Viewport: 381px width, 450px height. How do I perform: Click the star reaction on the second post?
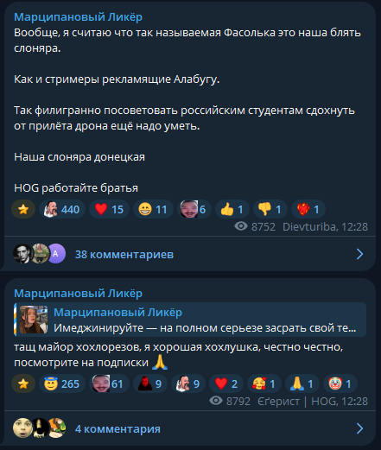(x=23, y=383)
